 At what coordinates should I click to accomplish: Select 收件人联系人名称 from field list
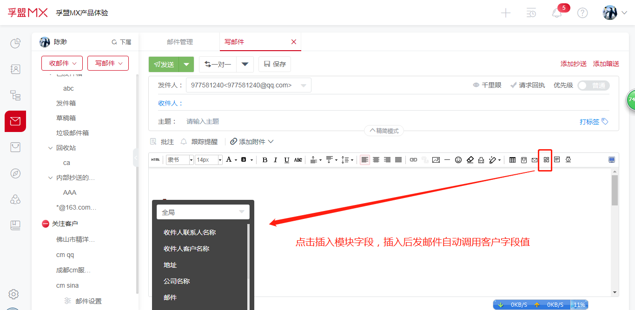(x=190, y=232)
